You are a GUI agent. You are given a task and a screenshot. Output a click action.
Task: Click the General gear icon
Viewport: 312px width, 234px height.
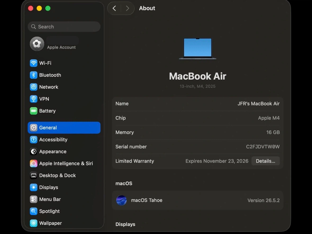tap(33, 128)
